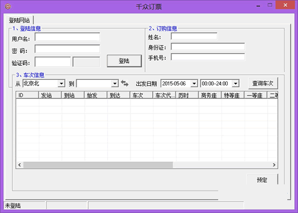This screenshot has width=298, height=213.
Task: Click the 验证码 captcha entry box
Action: point(53,62)
